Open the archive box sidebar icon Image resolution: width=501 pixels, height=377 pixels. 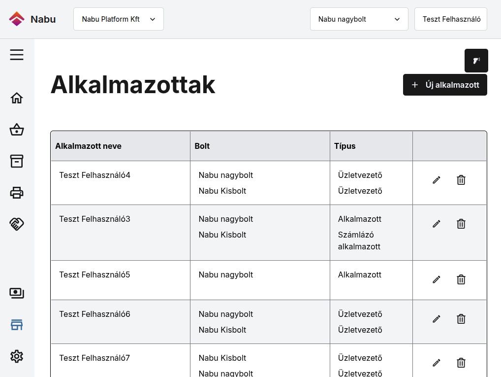click(x=17, y=161)
